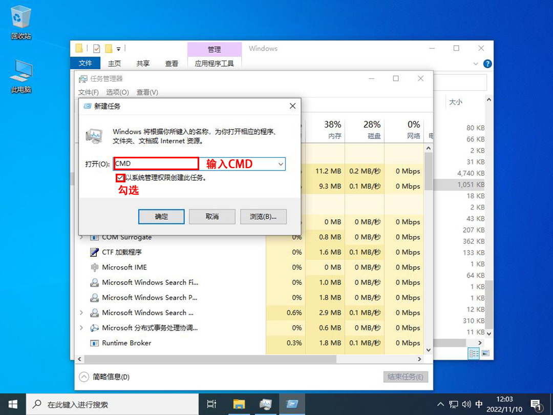Switch to large icons view in Explorer
The height and width of the screenshot is (415, 553).
pyautogui.click(x=485, y=353)
